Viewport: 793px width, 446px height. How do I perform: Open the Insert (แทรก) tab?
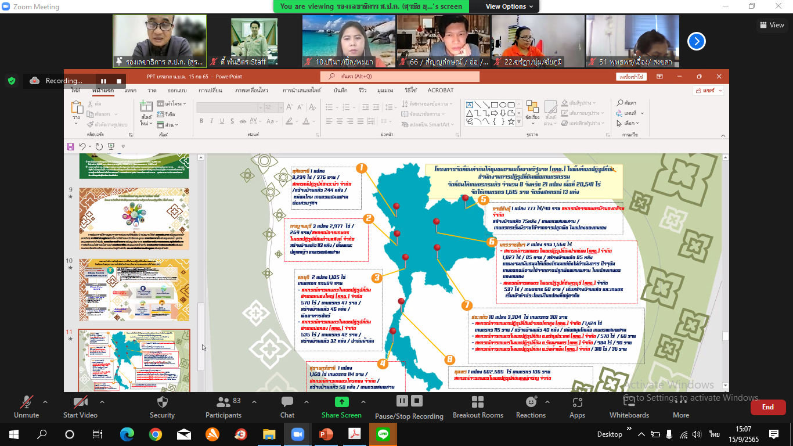tap(130, 91)
